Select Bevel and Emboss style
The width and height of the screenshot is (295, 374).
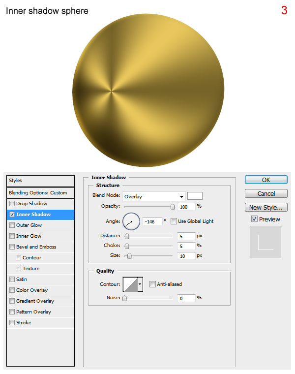[36, 247]
